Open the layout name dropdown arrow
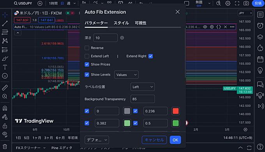 click(209, 3)
